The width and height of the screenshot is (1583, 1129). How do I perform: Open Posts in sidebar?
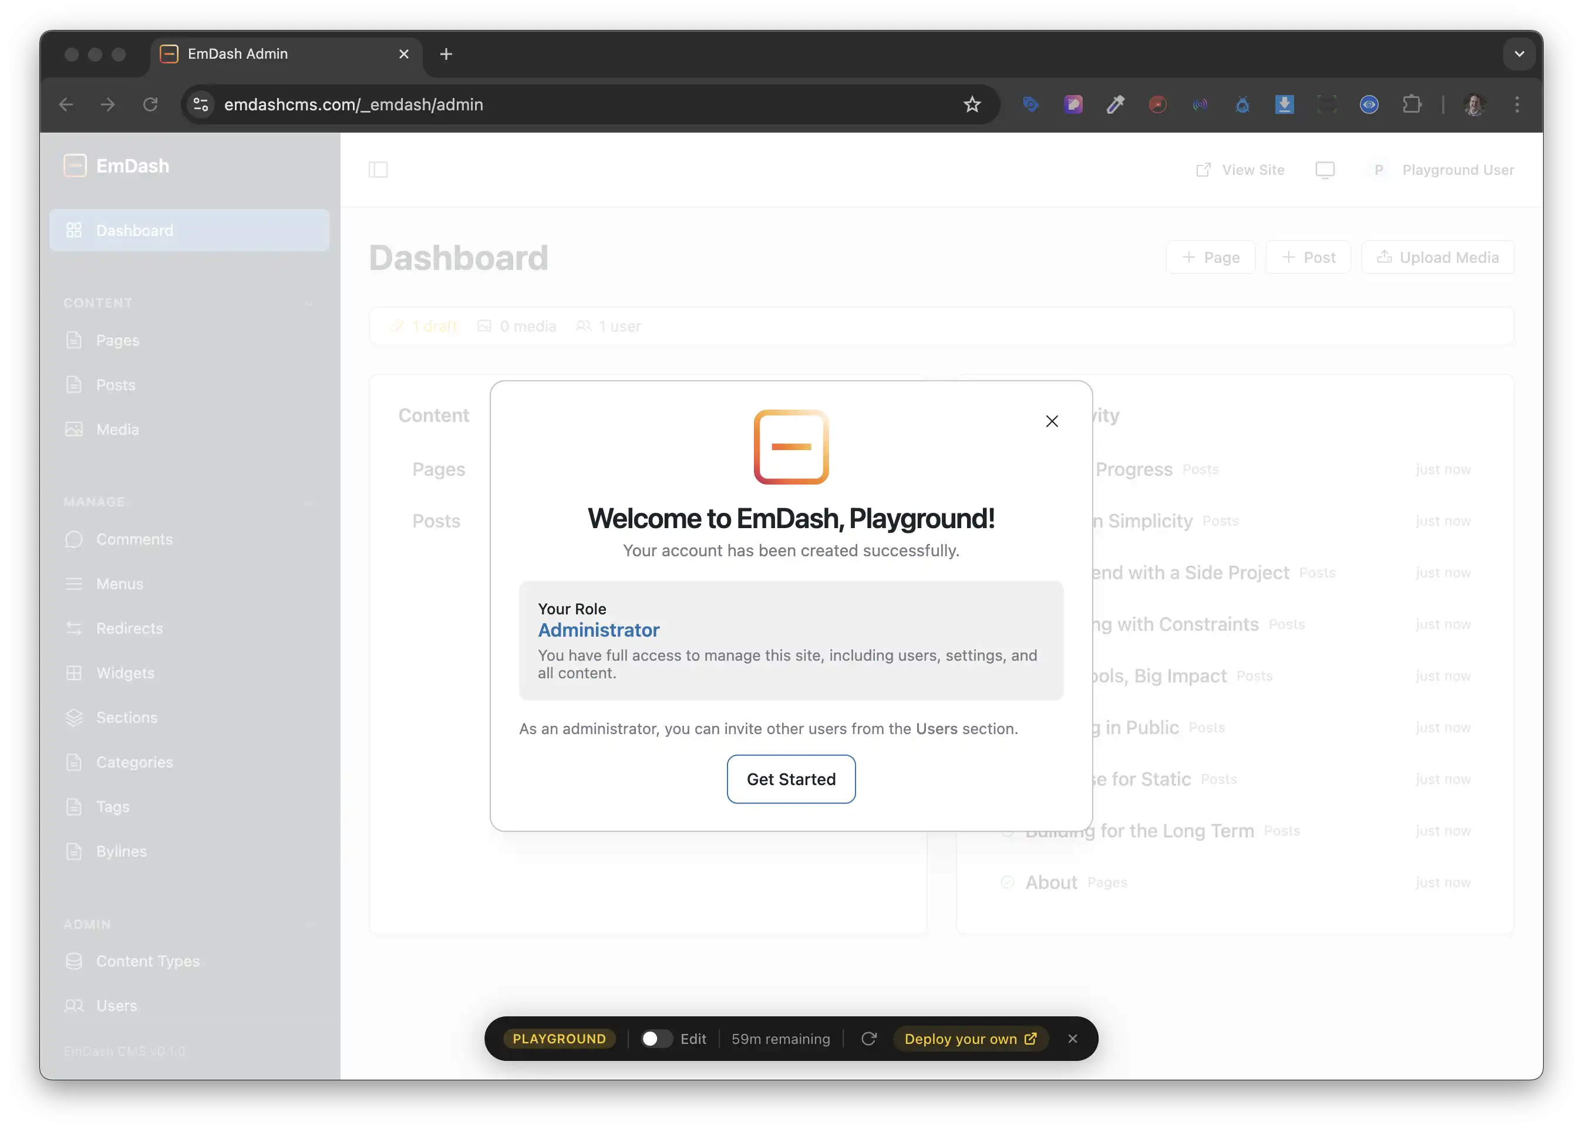pyautogui.click(x=189, y=384)
